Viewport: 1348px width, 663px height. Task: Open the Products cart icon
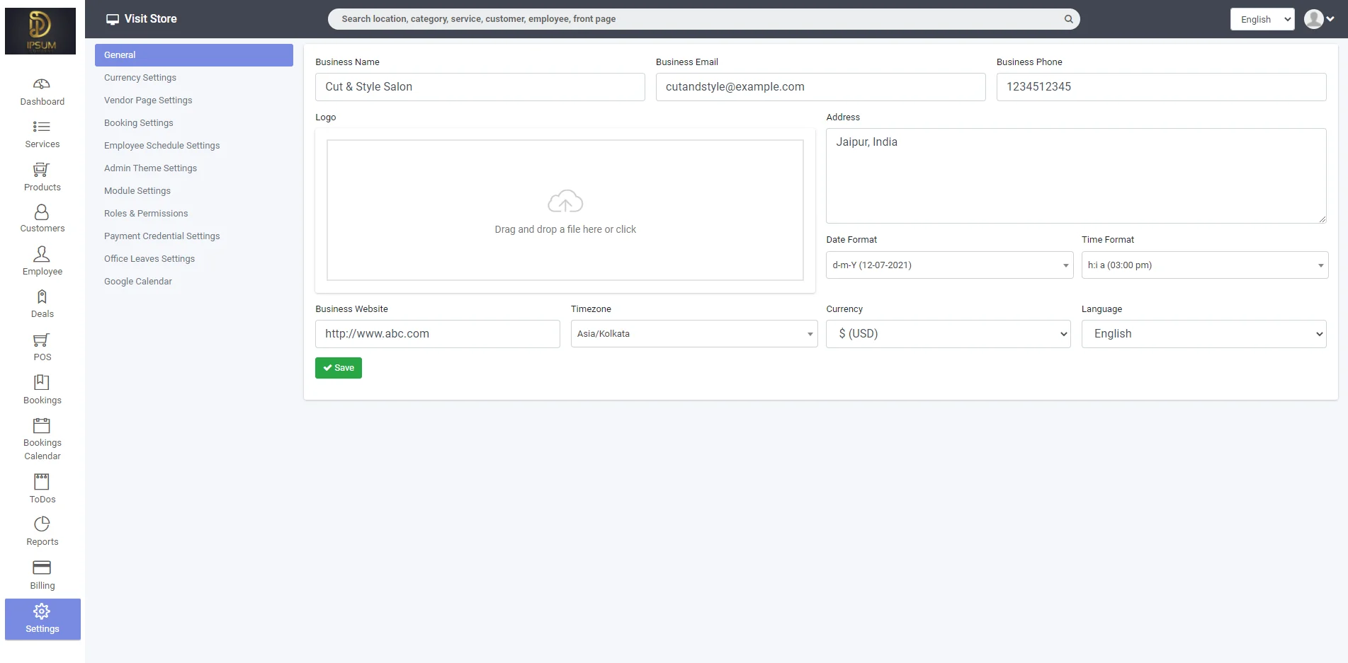tap(42, 170)
